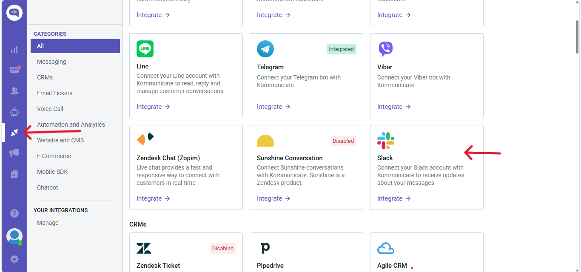Click the Zendesk Chat (Zopim) title

(168, 158)
